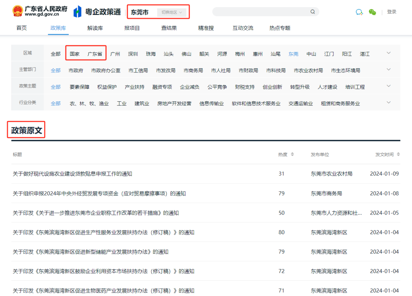Viewport: 412px width, 296px height.
Task: Switch to the 解读库 tab
Action: click(95, 27)
